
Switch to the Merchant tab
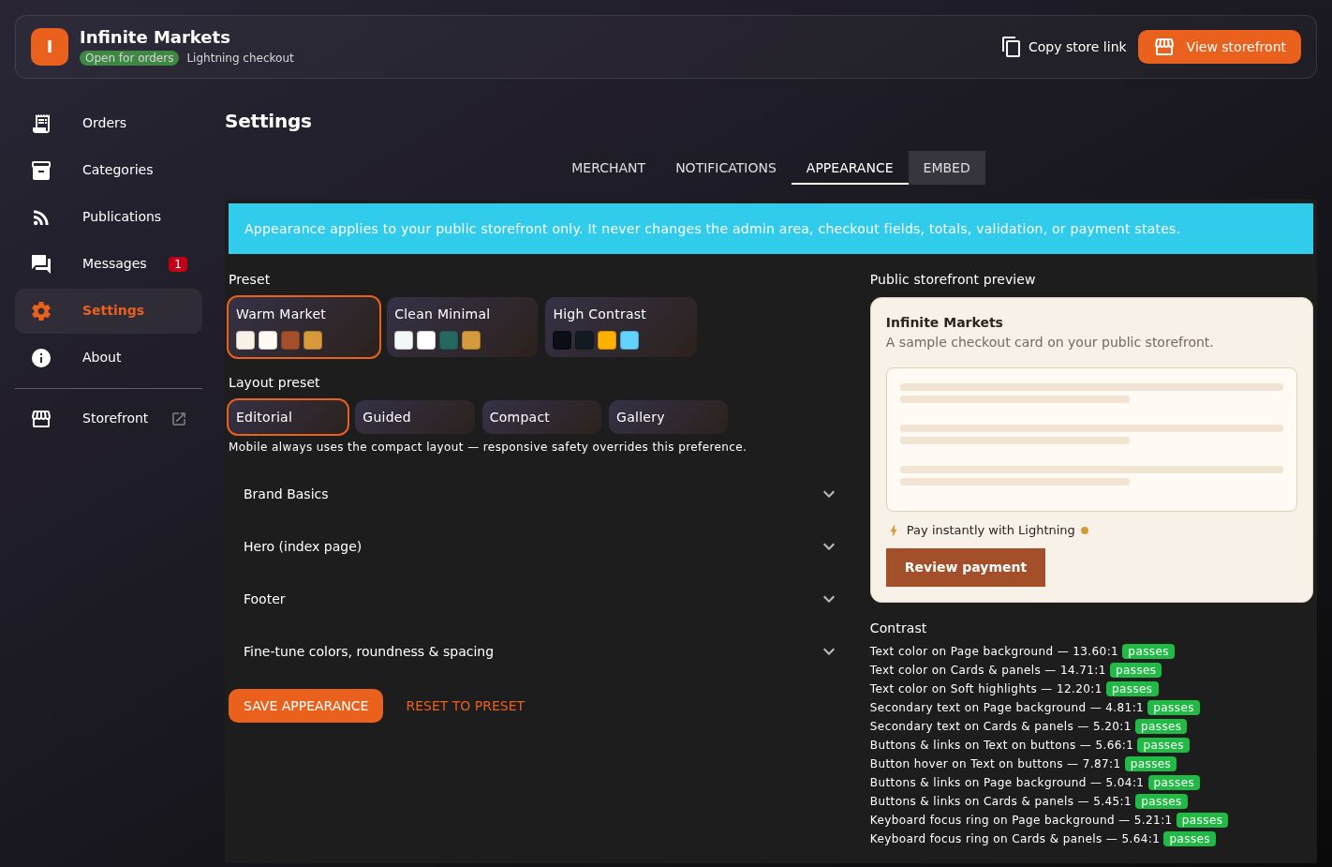609,168
